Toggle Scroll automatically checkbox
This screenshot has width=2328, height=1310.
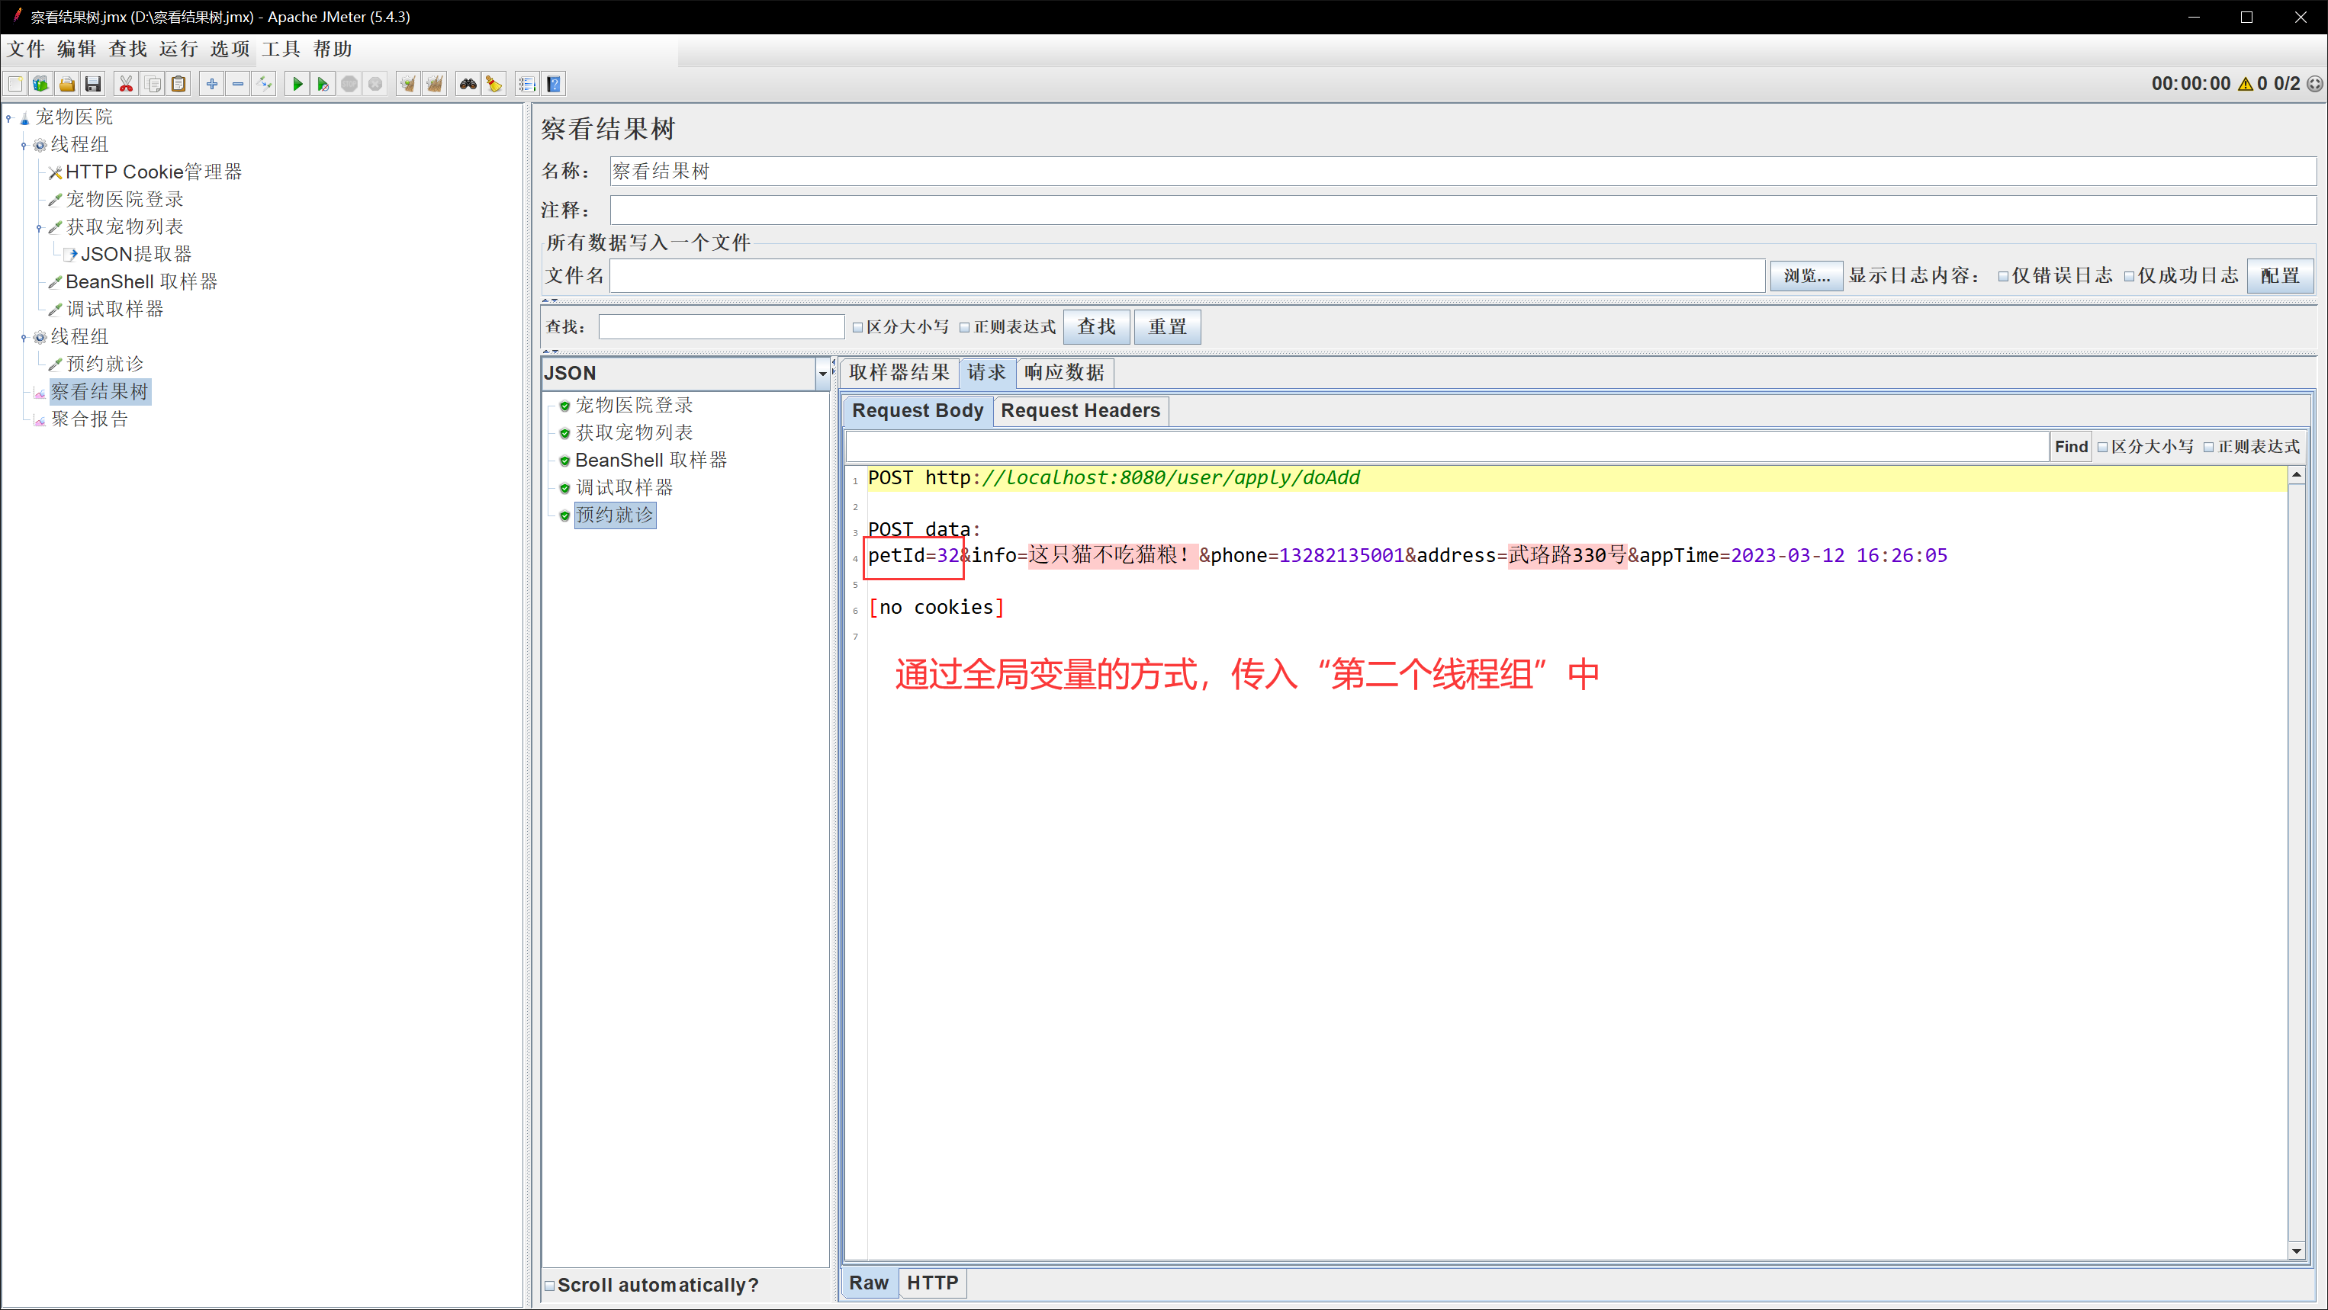click(x=549, y=1285)
